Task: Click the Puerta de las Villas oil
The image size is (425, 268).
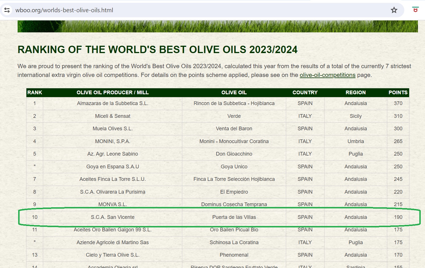Action: coord(234,217)
